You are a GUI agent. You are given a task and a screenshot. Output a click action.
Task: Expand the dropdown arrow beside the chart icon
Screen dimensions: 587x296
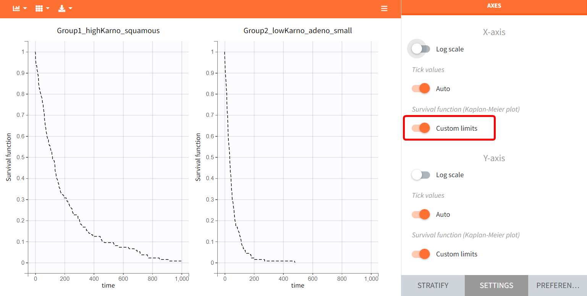coord(25,8)
